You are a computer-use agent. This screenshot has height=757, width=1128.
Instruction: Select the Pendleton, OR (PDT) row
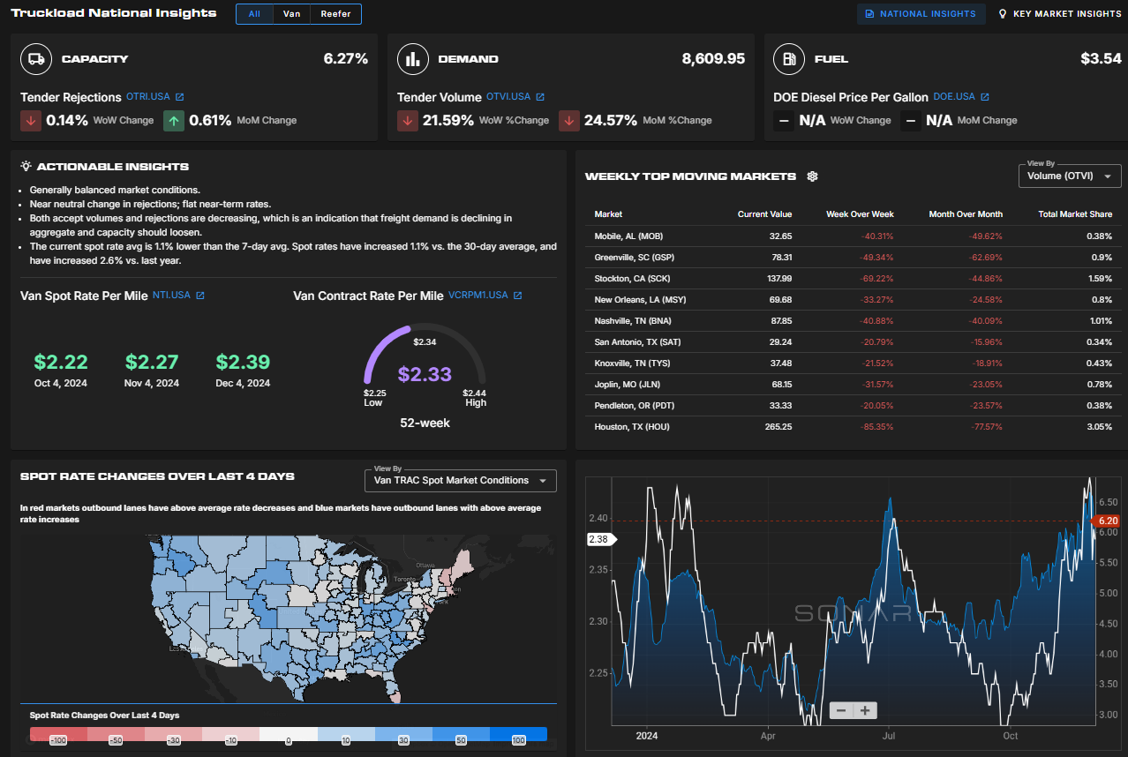853,406
